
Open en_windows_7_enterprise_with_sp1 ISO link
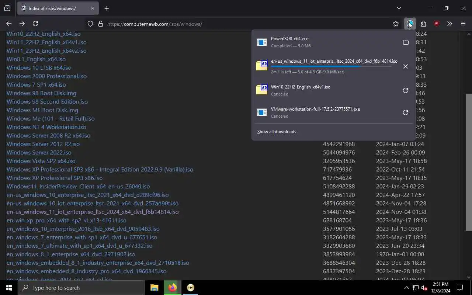tap(82, 237)
